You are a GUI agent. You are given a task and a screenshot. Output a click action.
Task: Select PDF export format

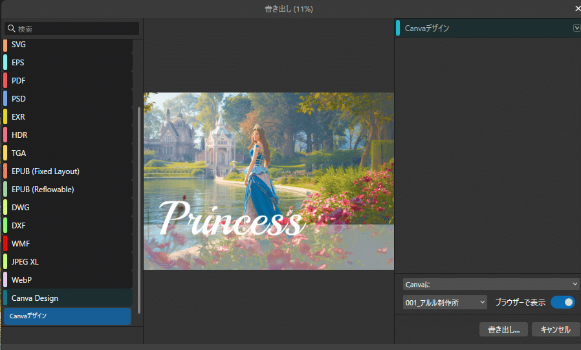pyautogui.click(x=68, y=81)
